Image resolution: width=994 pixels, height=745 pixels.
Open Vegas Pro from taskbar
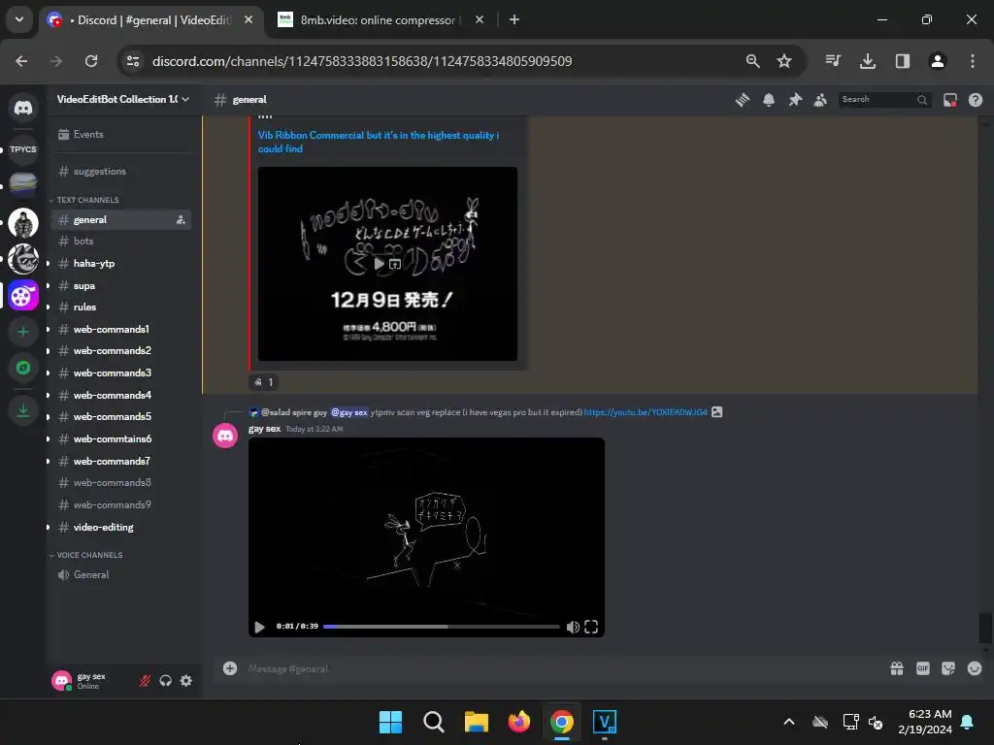604,722
